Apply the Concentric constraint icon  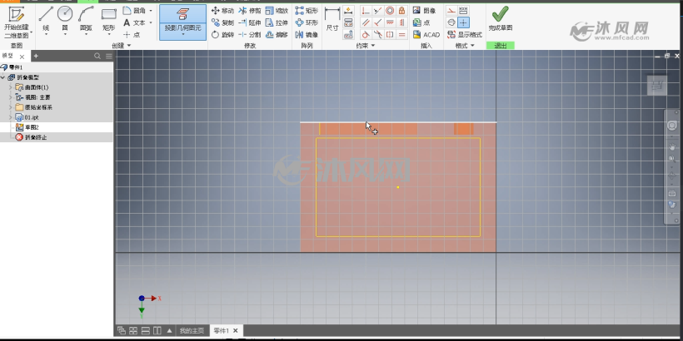coord(390,11)
